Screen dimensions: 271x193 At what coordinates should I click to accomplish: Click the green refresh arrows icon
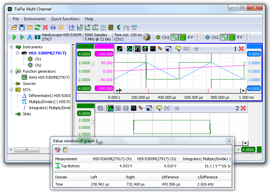(x=38, y=27)
